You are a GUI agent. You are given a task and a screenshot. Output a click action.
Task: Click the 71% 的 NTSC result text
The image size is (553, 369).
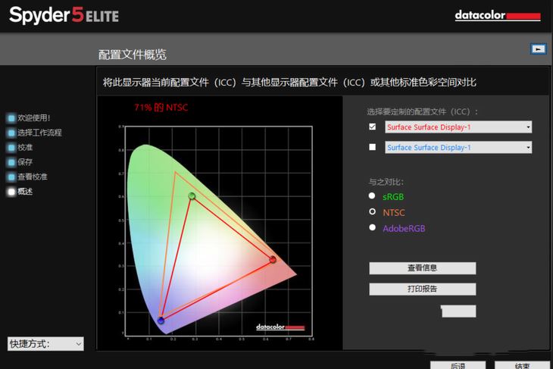click(x=161, y=108)
